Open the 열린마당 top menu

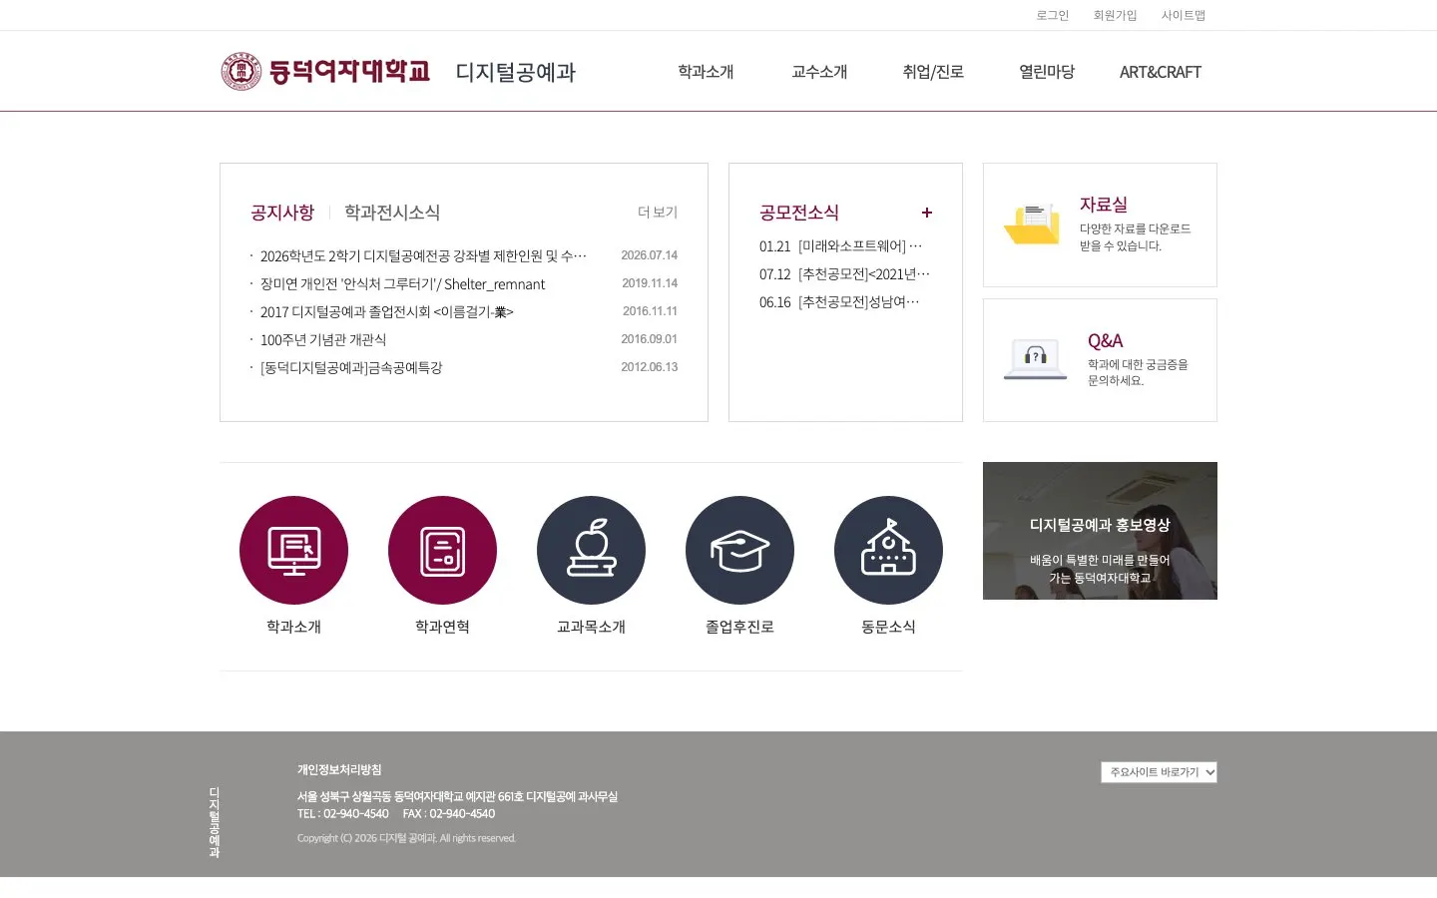1047,72
